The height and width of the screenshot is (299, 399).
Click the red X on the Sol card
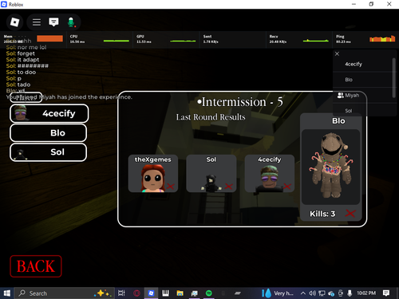point(228,187)
